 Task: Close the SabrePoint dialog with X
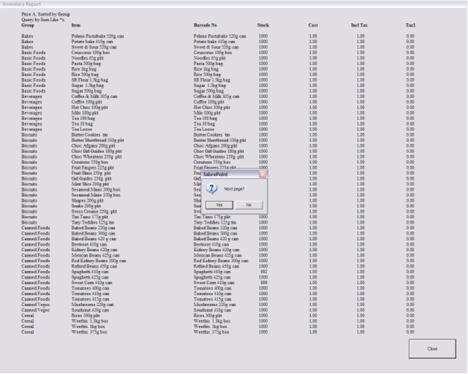pyautogui.click(x=263, y=174)
